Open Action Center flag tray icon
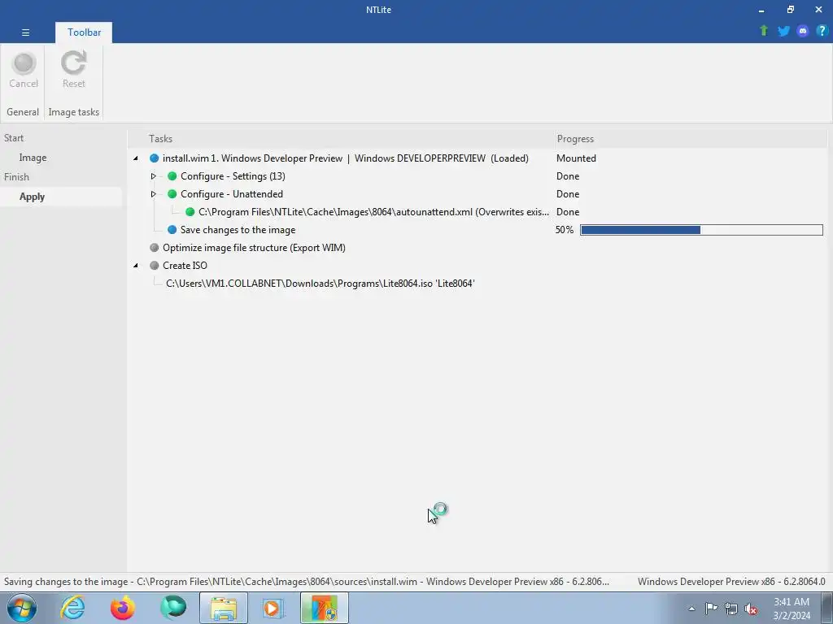The height and width of the screenshot is (624, 833). click(711, 609)
